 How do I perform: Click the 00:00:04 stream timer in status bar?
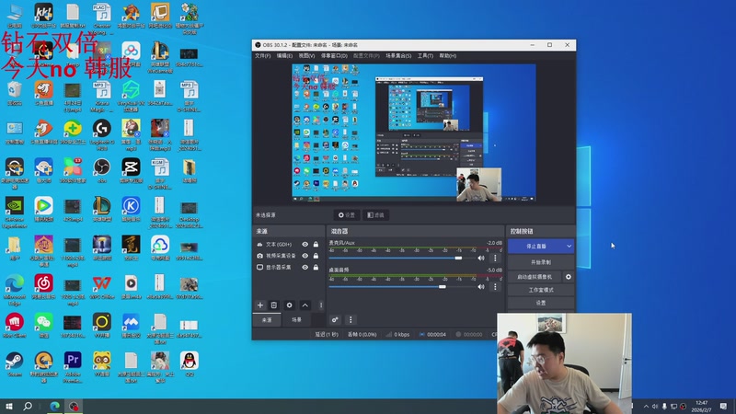point(432,335)
